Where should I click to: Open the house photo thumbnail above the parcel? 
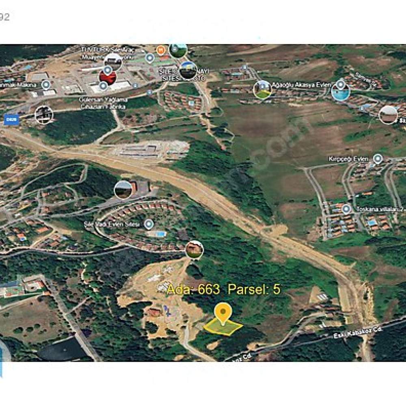(194, 250)
